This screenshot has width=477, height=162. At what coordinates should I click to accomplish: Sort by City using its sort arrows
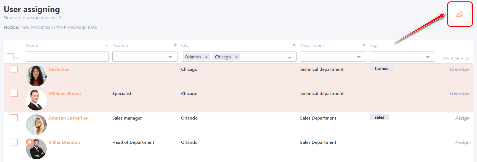(x=294, y=45)
